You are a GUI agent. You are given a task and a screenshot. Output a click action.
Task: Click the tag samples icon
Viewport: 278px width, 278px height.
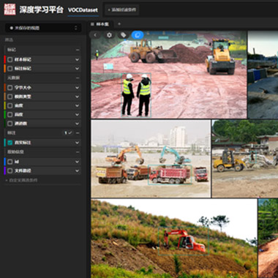[124, 35]
